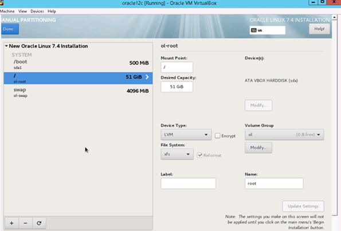Open the Machine menu
Screen dimensions: 341x231
pyautogui.click(x=7, y=11)
